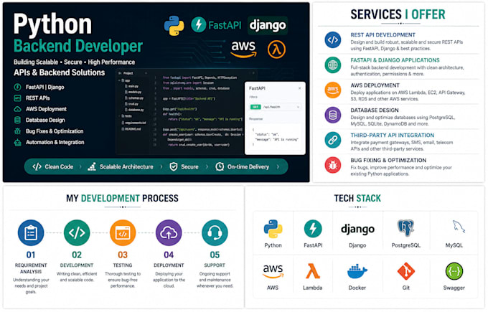This screenshot has height=312, width=488.
Task: Click the red bug icon for Bug Fixing & Optimization
Action: (x=333, y=165)
